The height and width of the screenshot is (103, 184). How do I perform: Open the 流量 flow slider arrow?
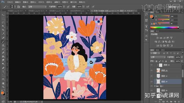(x=83, y=7)
